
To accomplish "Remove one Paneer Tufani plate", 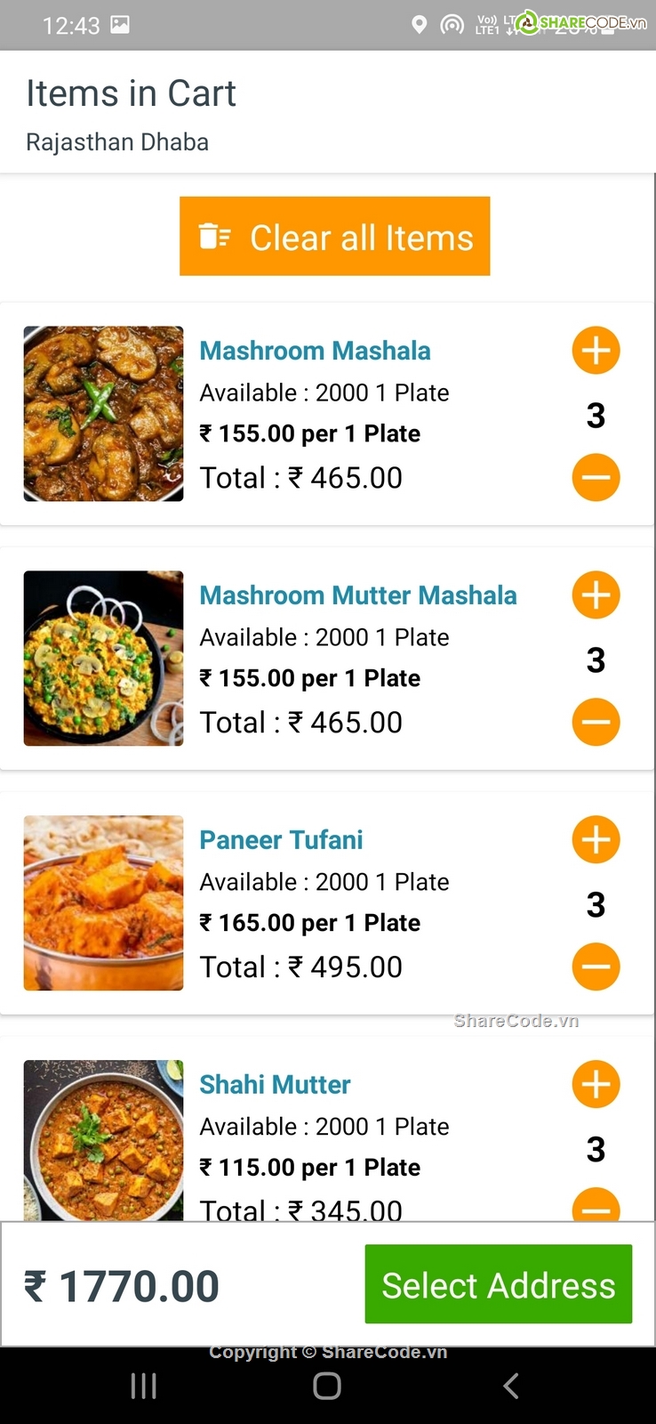I will pyautogui.click(x=596, y=967).
